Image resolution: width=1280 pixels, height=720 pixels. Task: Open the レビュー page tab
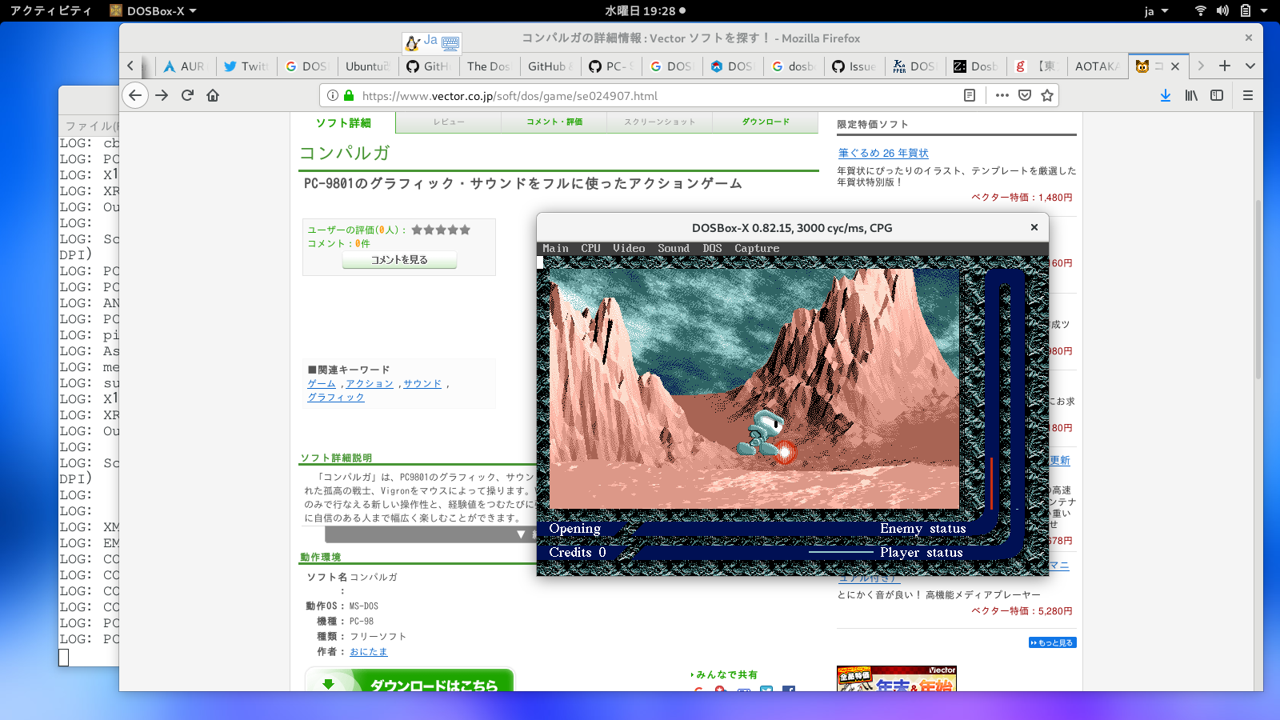click(449, 122)
